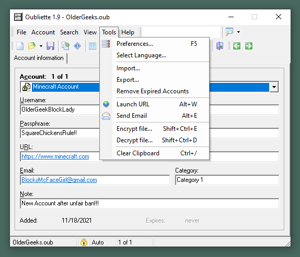Click the Auto status bar entry
300x257 pixels.
[x=98, y=242]
